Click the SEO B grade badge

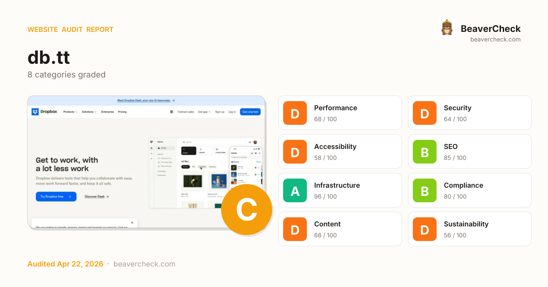pyautogui.click(x=425, y=152)
